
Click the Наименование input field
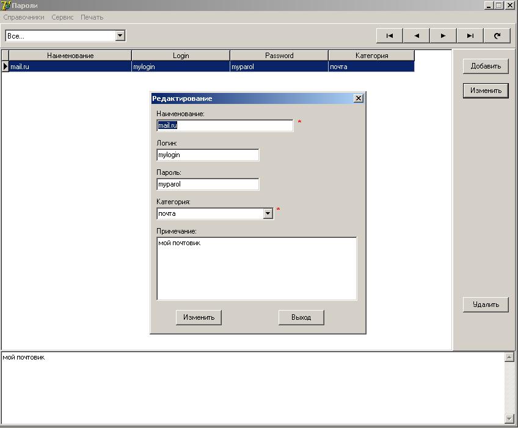pyautogui.click(x=225, y=125)
